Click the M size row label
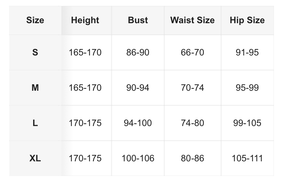Viewport: 283px width, 181px height. coord(35,88)
